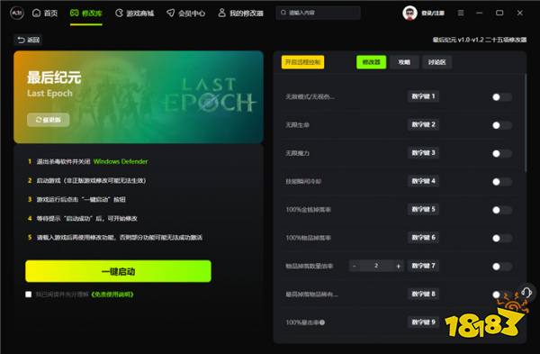Click the info icon beside 100%暴击率
The image size is (540, 354).
[x=322, y=322]
